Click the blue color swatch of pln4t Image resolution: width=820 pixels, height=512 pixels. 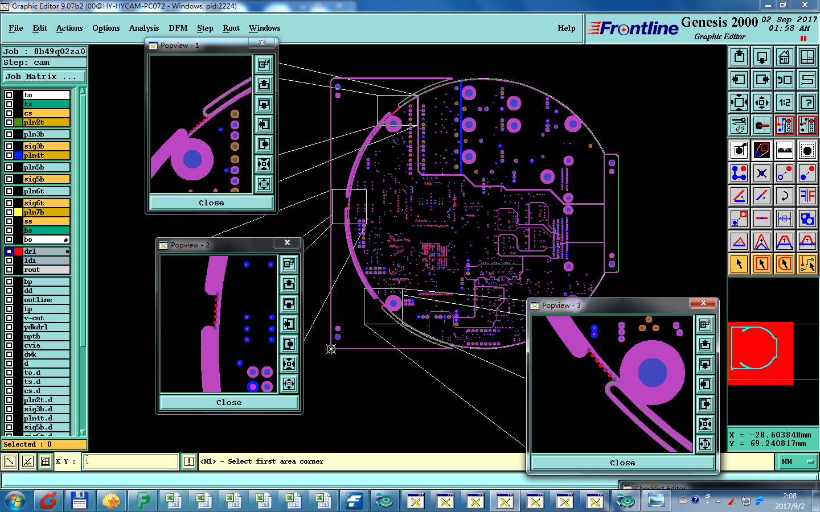(x=18, y=155)
